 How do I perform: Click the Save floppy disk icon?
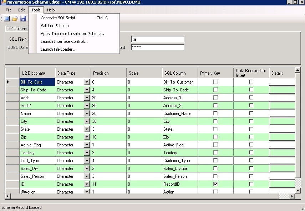tap(23, 19)
